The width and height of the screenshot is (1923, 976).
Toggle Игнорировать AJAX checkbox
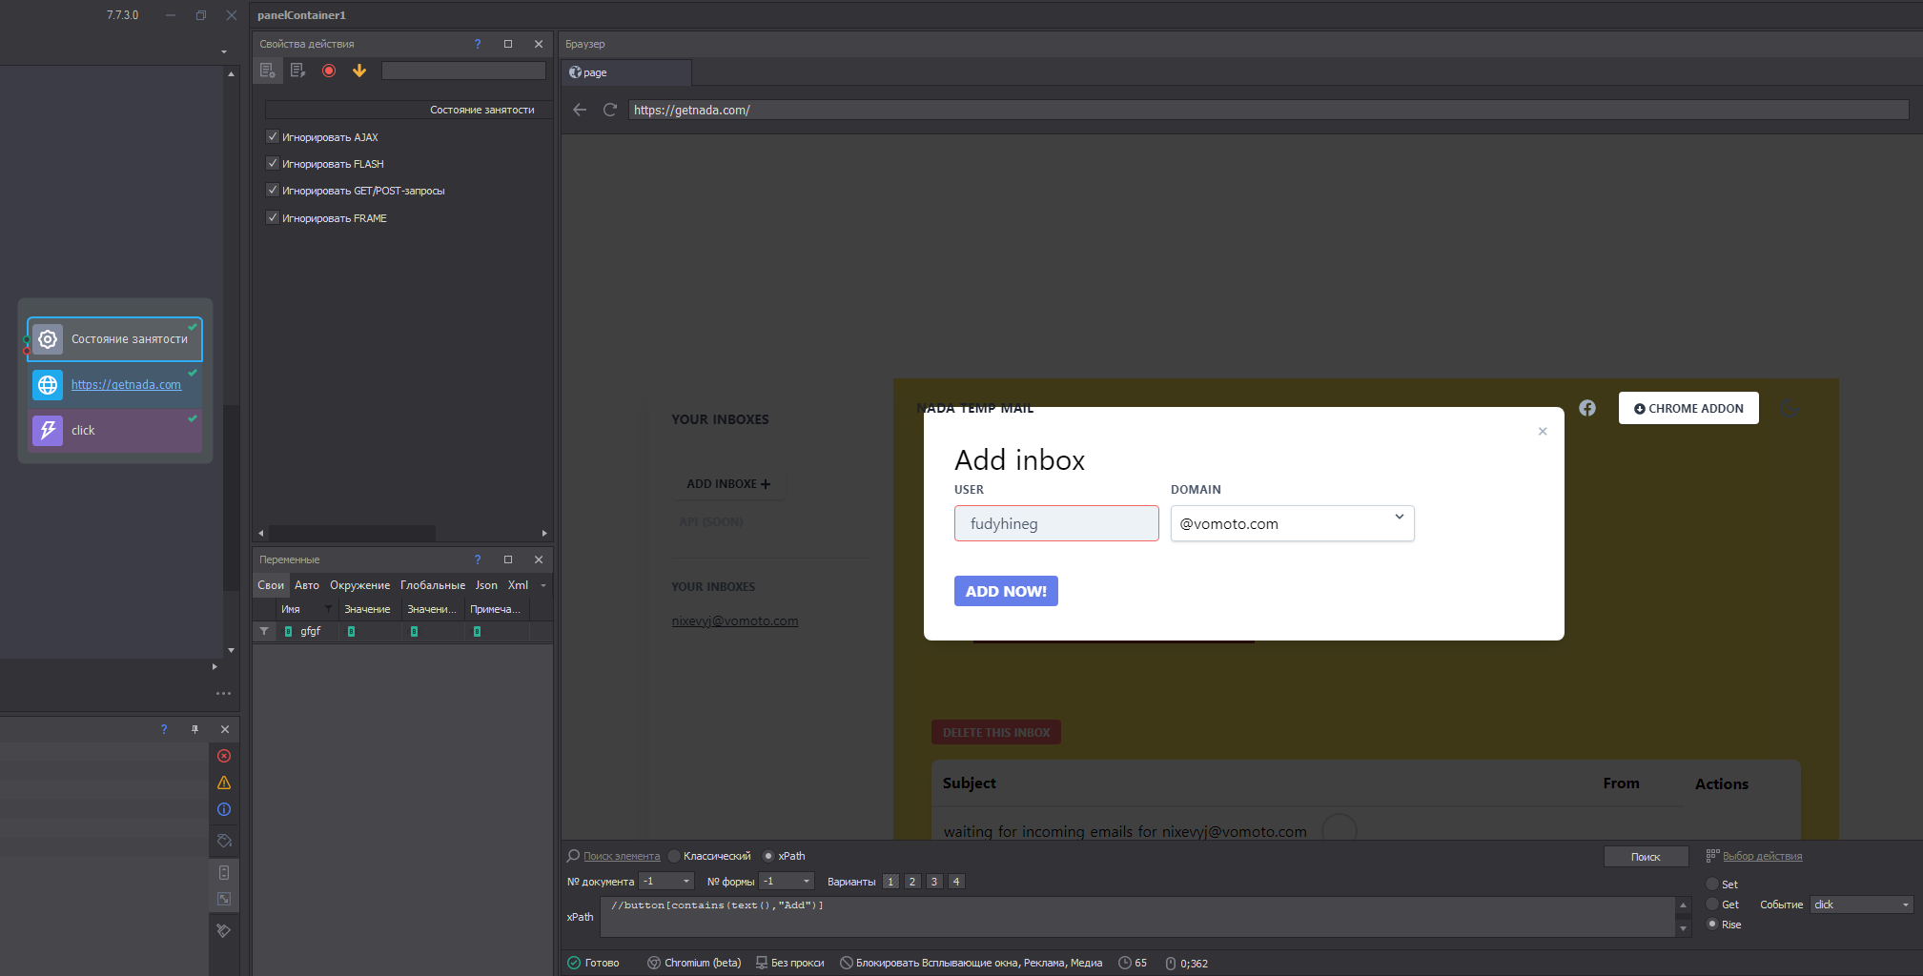tap(273, 136)
